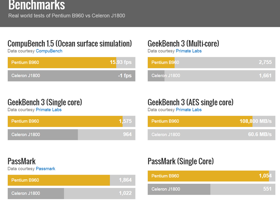Screen dimensions: 280x204
Task: Select the Pentium B960 108,800 MB/s bar
Action: (x=211, y=121)
